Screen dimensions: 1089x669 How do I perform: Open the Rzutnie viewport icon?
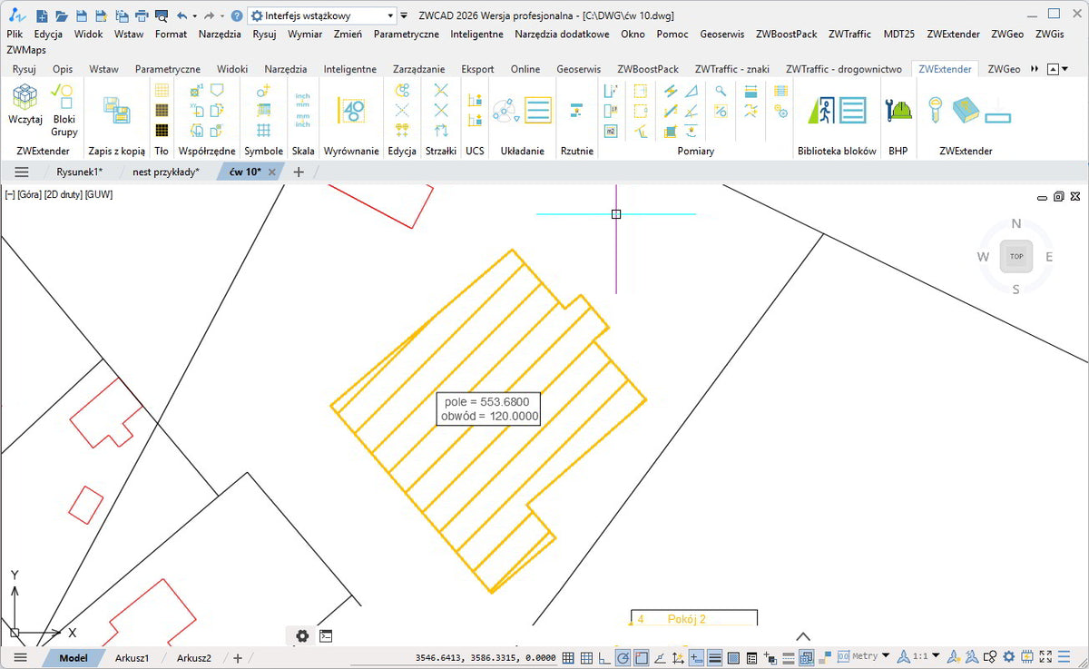[575, 111]
